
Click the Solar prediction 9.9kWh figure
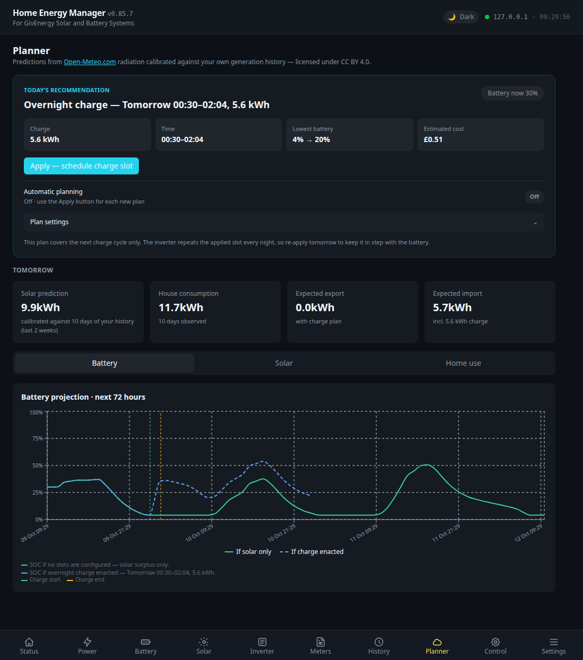click(40, 307)
